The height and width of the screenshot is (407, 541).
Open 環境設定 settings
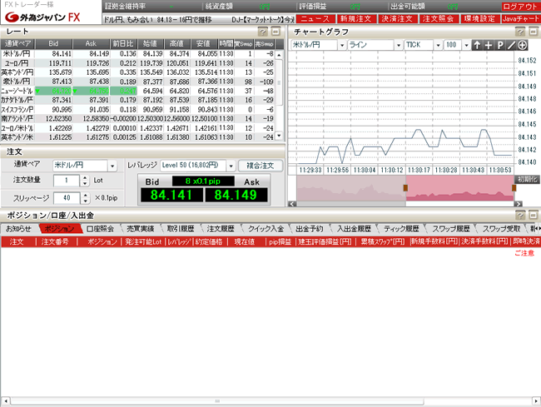pyautogui.click(x=479, y=18)
